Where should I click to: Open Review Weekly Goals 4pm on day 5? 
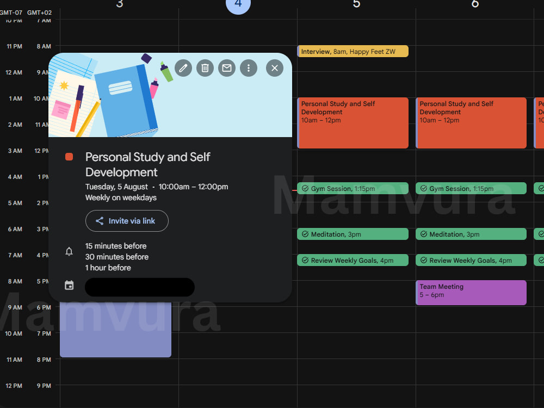(353, 260)
